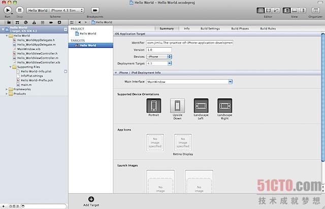Expand the Products folder
This screenshot has height=209, width=325.
[7, 94]
